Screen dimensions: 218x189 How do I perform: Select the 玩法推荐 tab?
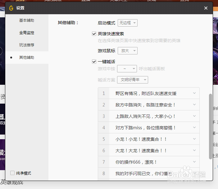27,45
